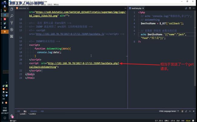The image size is (197, 122).
Task: Open the Manage gear in activity bar
Action: pos(12,116)
